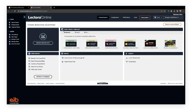Click the AssetLibrary icon
This screenshot has height=112, width=192.
[127, 62]
